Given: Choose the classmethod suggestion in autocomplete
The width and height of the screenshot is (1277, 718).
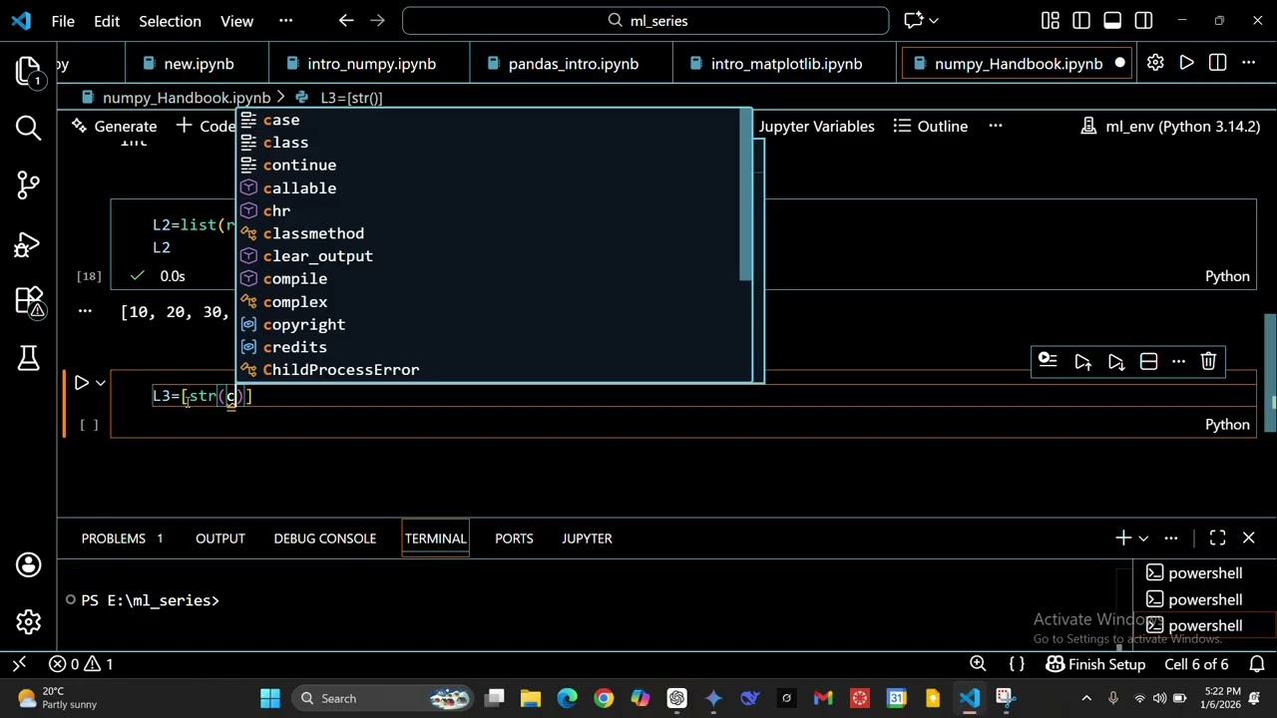Looking at the screenshot, I should click(x=494, y=233).
